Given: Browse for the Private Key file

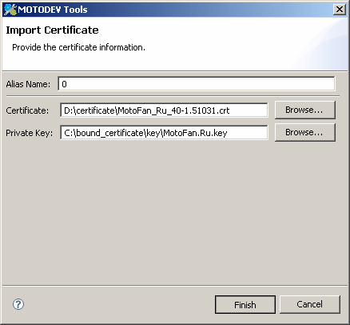Looking at the screenshot, I should [x=304, y=132].
